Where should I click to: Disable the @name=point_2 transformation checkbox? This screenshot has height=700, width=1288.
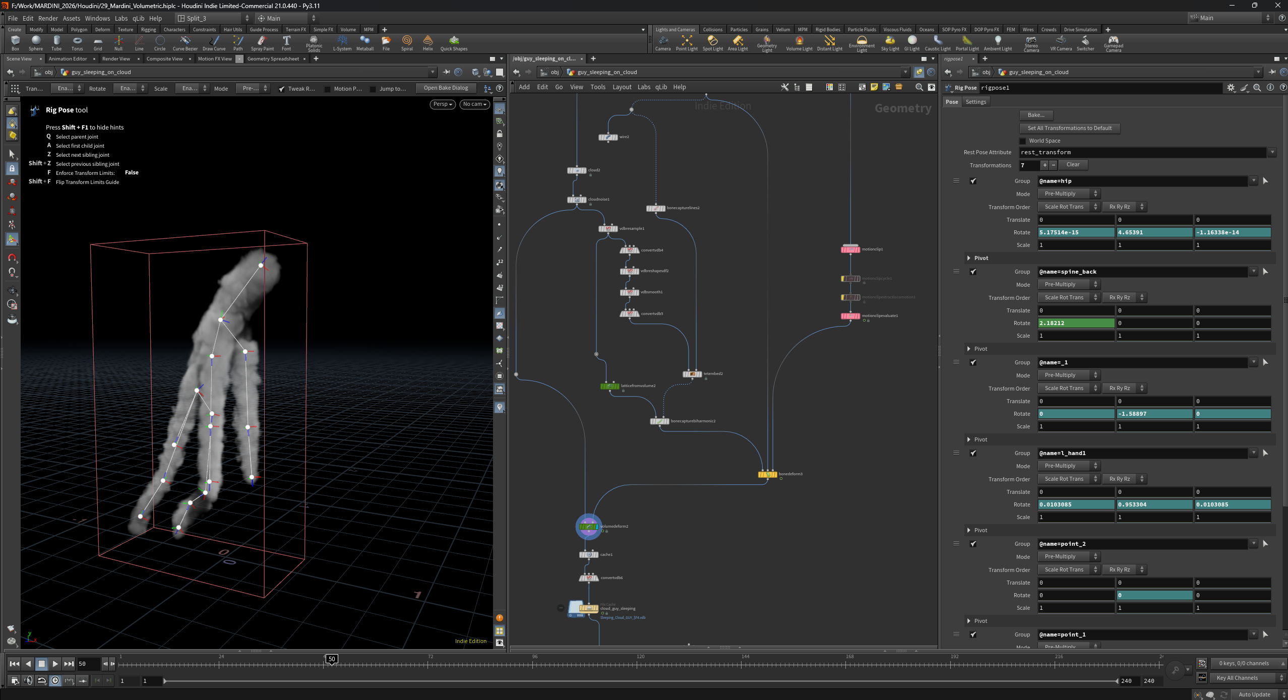click(973, 544)
